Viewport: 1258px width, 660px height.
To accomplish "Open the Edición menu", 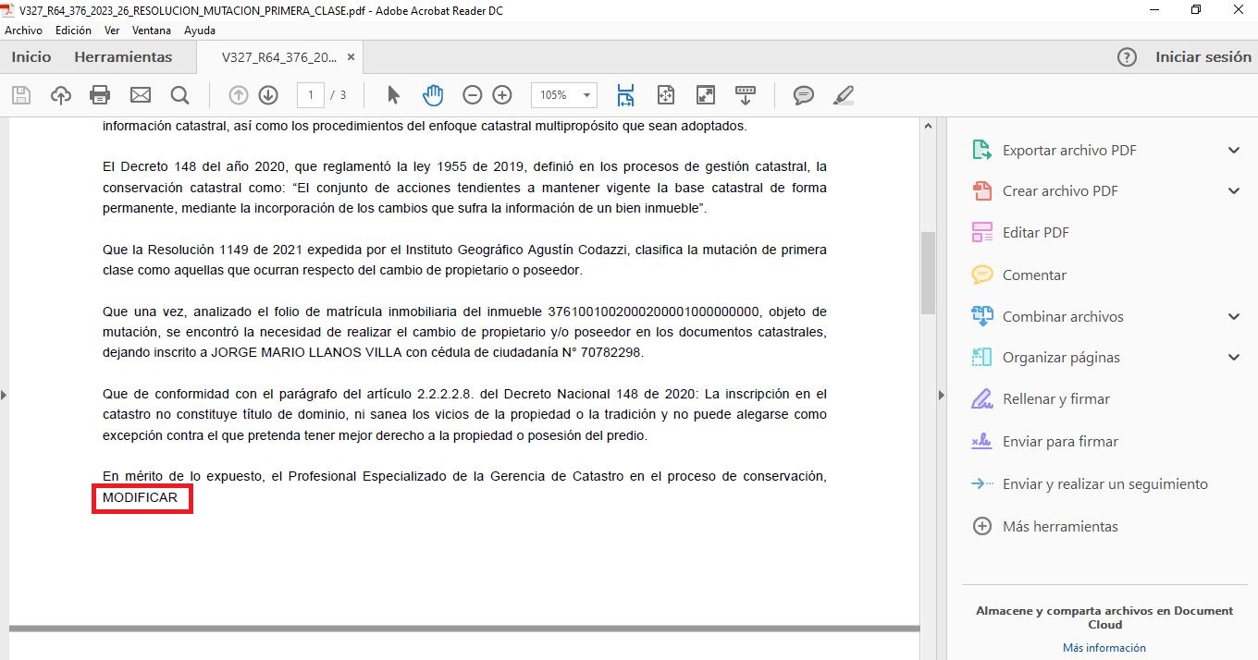I will tap(73, 31).
